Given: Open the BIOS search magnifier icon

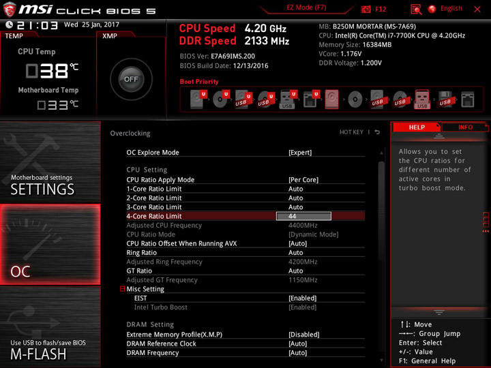Looking at the screenshot, I should (416, 9).
